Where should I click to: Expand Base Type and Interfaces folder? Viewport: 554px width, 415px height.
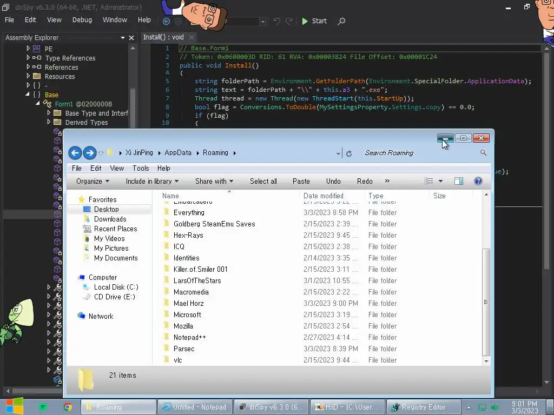(48, 112)
